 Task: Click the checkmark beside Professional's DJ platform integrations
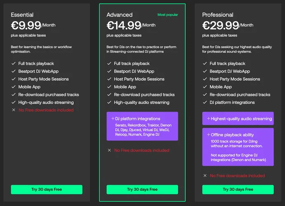(x=205, y=103)
